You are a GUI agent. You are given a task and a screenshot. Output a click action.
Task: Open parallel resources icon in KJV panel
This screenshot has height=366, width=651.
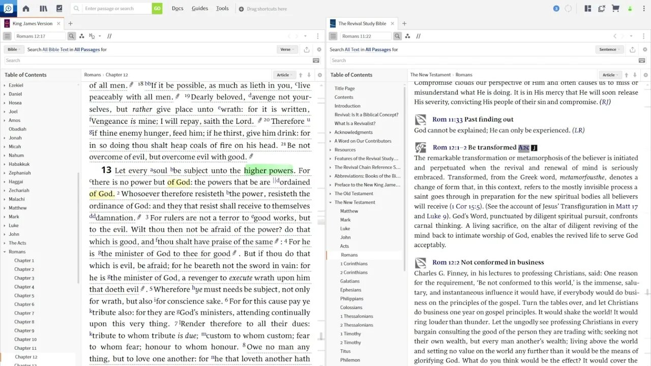109,36
